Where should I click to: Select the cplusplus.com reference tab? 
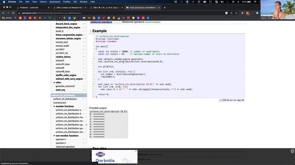pyautogui.click(x=143, y=8)
